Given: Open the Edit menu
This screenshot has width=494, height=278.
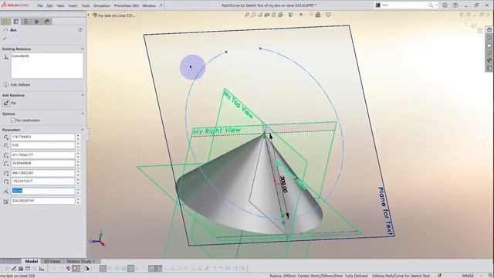Looking at the screenshot, I should pos(49,5).
